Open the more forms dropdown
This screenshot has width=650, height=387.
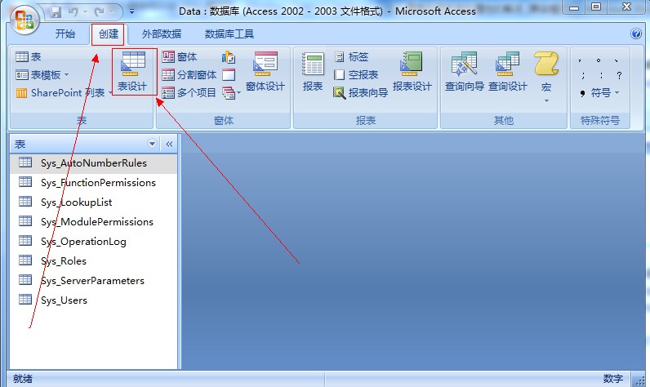pos(231,93)
